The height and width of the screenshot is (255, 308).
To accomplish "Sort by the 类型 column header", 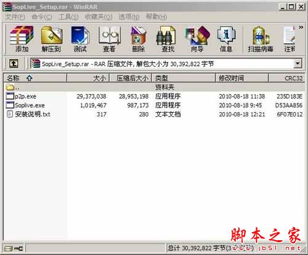I will coord(184,78).
